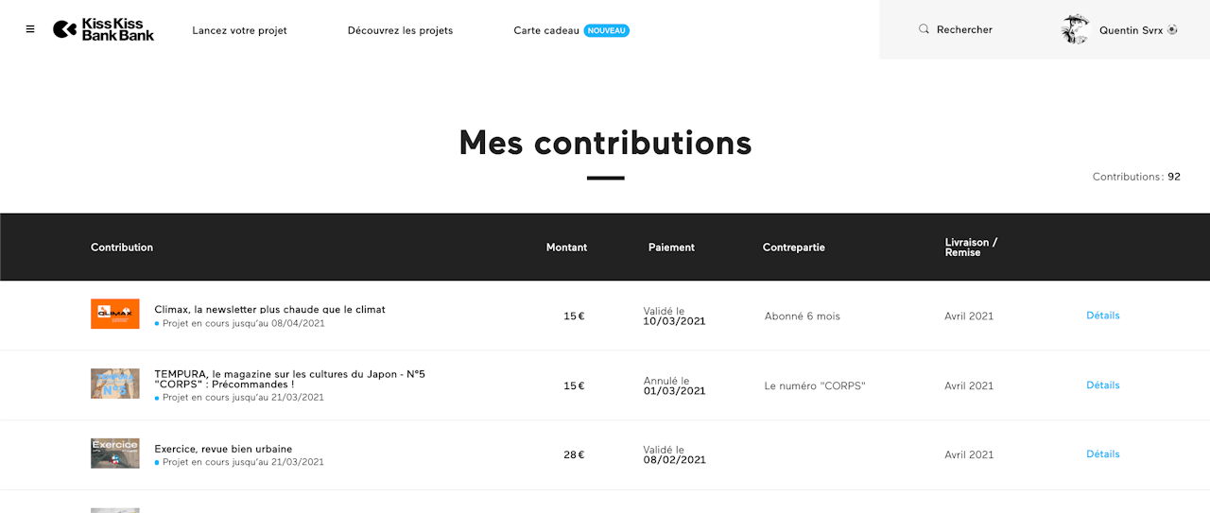
Task: Open TEMPURA magazine project title
Action: [x=289, y=379]
